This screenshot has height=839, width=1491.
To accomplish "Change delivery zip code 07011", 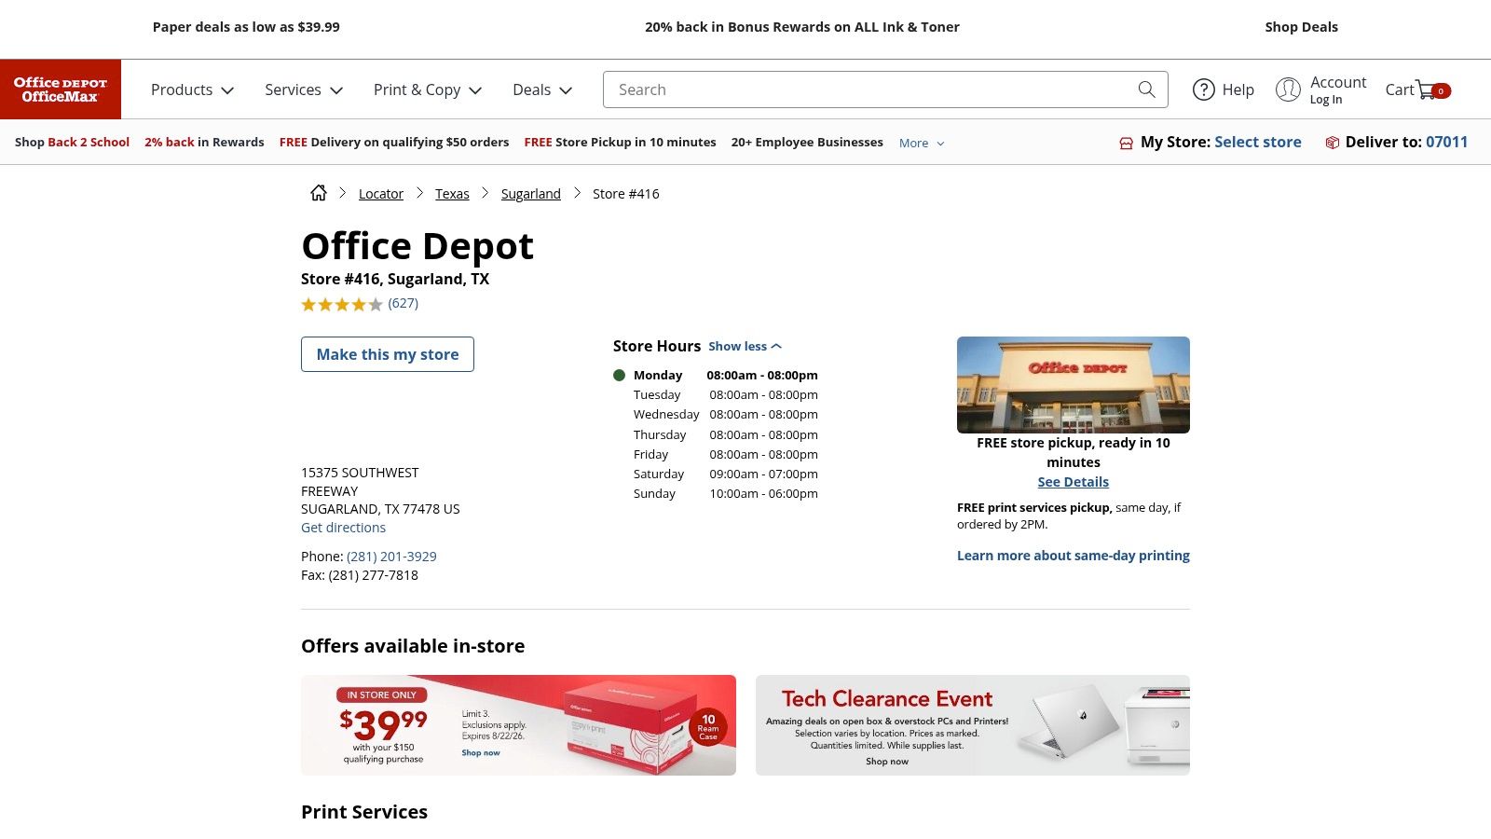I will [x=1446, y=142].
